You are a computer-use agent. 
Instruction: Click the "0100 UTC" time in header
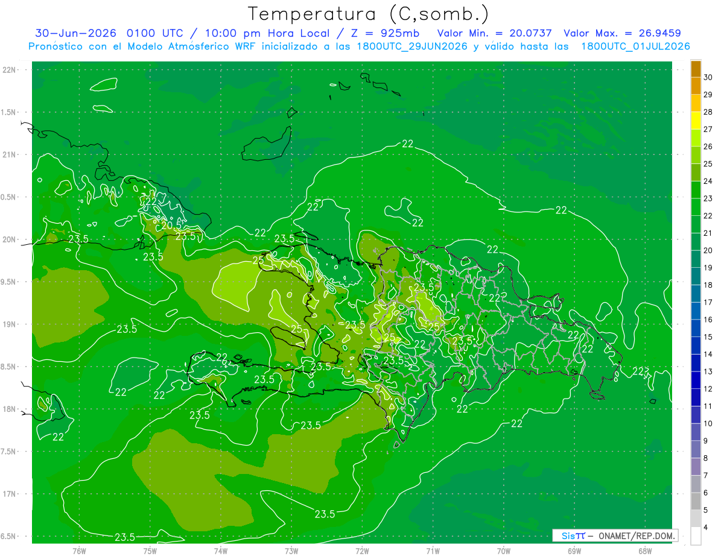click(156, 33)
